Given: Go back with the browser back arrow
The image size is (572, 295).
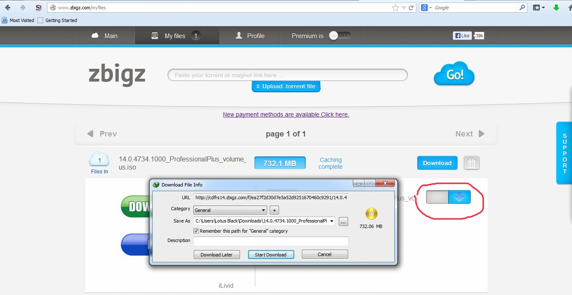Looking at the screenshot, I should tap(8, 8).
